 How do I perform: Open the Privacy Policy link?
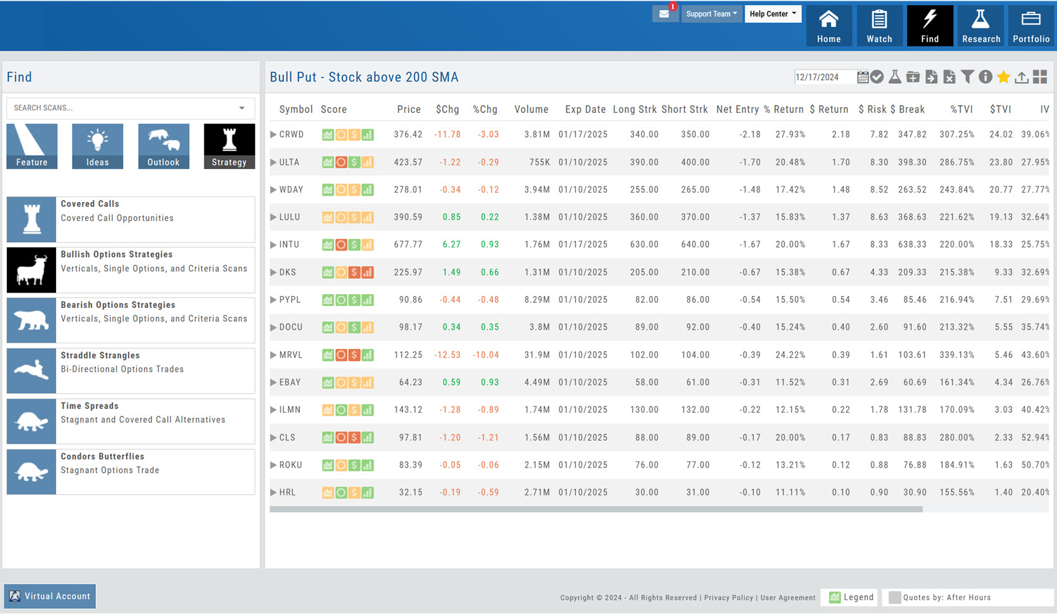coord(728,598)
